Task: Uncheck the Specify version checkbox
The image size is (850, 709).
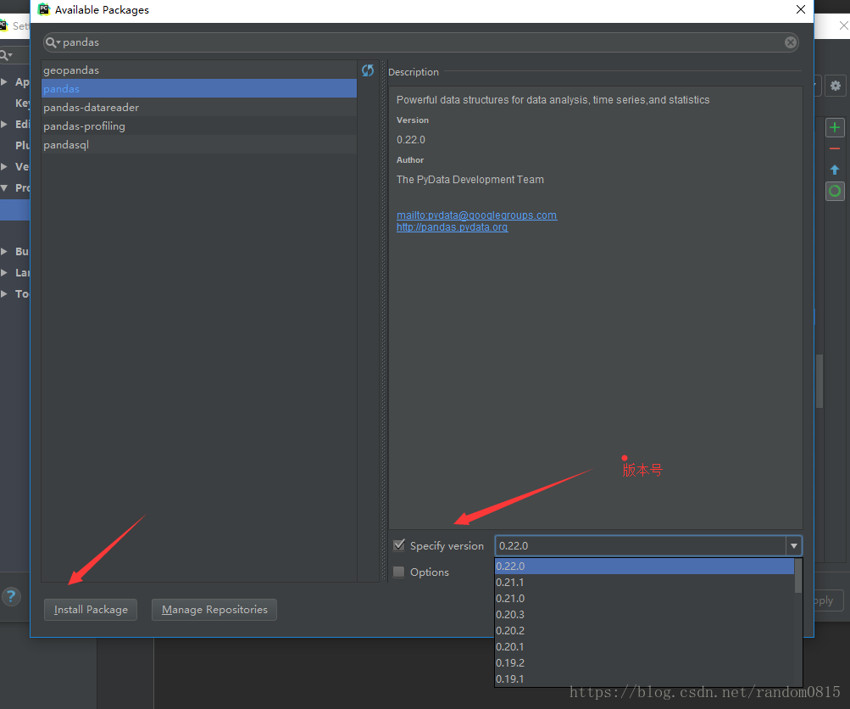Action: [x=399, y=545]
